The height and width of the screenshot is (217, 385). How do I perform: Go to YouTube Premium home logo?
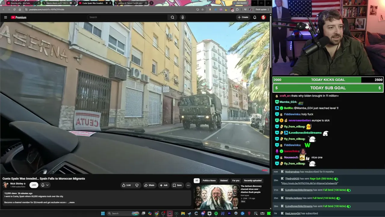point(19,17)
